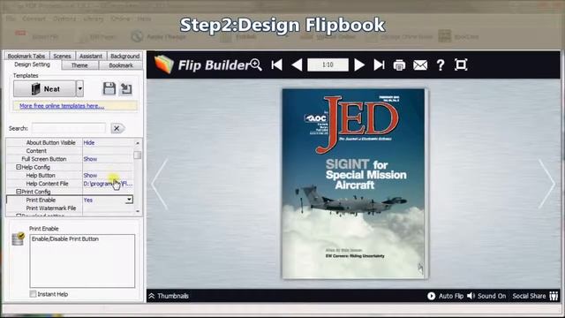Click the Enable/Disable Print Button description box
The height and width of the screenshot is (318, 565).
(x=82, y=261)
